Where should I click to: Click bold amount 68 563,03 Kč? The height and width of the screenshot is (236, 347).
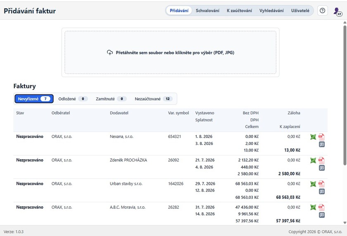pyautogui.click(x=288, y=197)
